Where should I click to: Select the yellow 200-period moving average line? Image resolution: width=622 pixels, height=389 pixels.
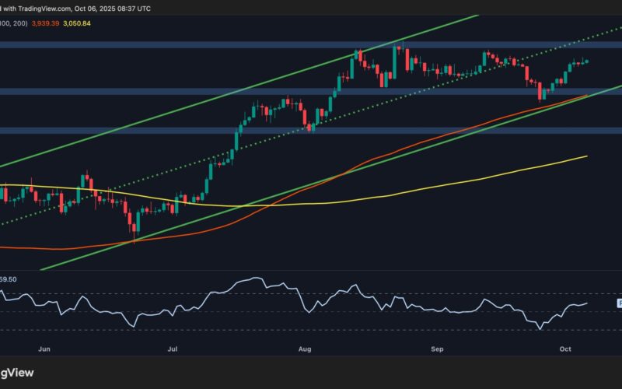pyautogui.click(x=466, y=178)
